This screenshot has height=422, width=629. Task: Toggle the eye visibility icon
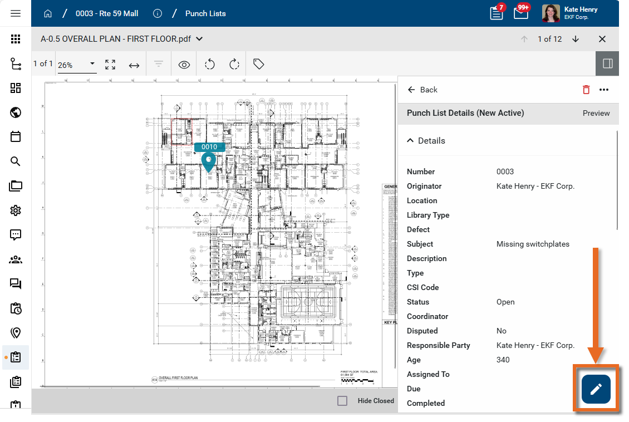[x=184, y=65]
